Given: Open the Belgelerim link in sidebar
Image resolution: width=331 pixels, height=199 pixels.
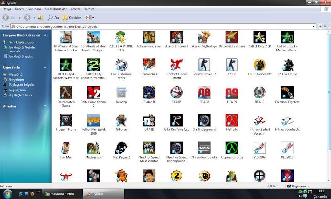Looking at the screenshot, I should pyautogui.click(x=17, y=79).
